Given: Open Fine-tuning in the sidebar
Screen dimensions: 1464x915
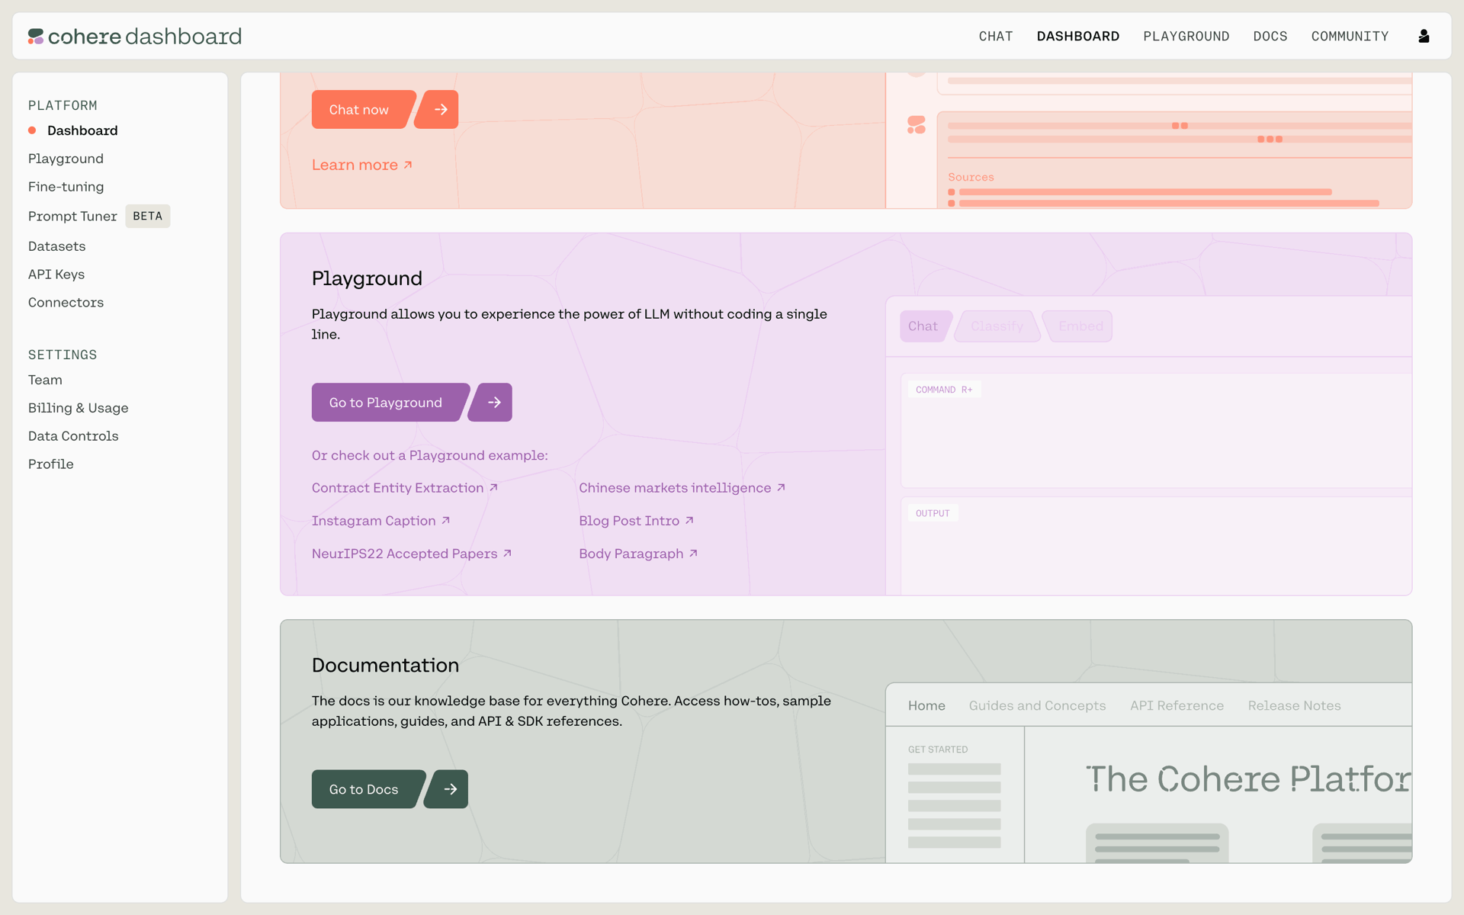Looking at the screenshot, I should point(66,187).
